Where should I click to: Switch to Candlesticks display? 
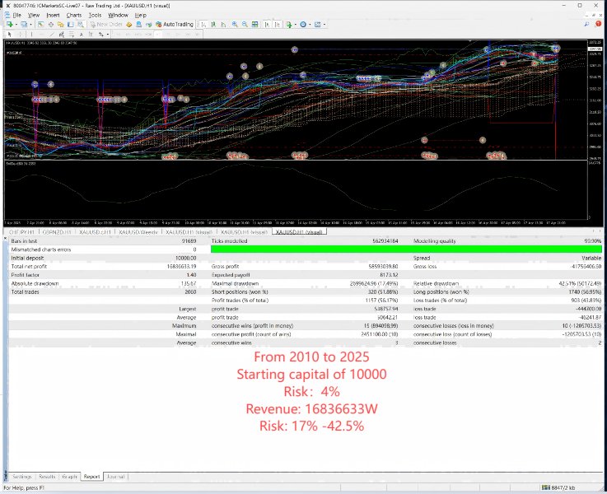[x=213, y=25]
